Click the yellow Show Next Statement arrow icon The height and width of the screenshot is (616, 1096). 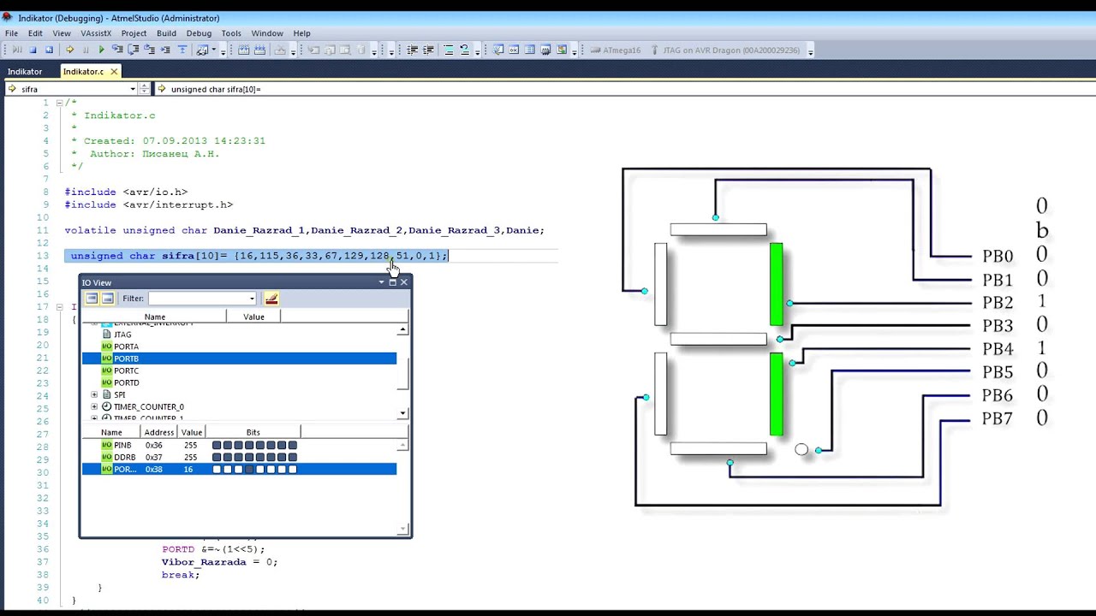(69, 50)
